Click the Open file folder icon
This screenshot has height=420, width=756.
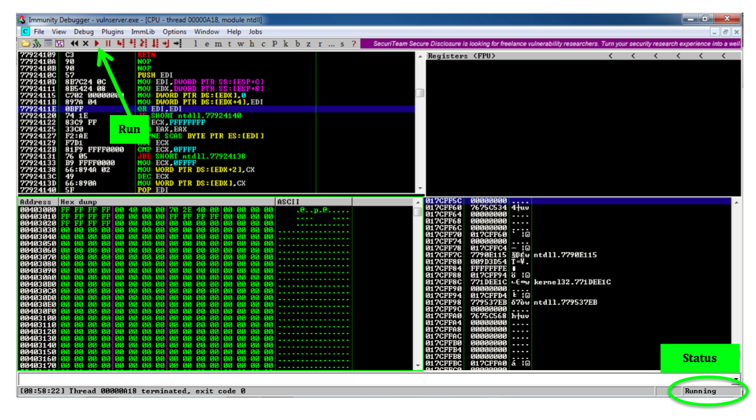[x=25, y=44]
